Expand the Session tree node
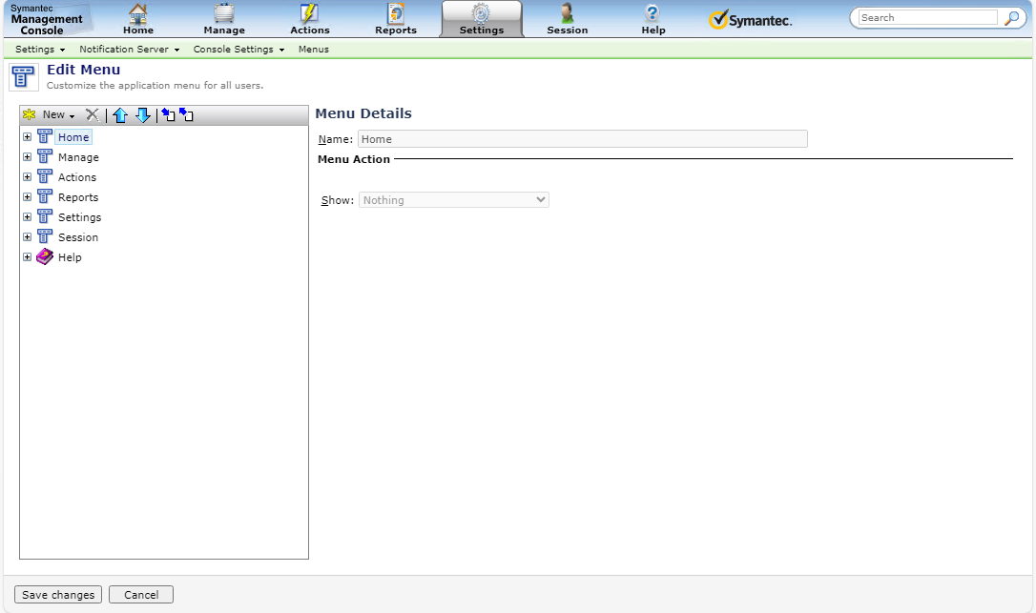 pos(27,236)
